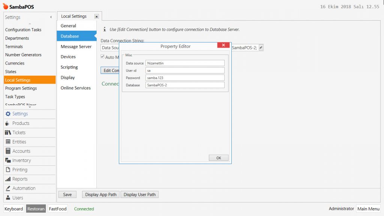Viewport: 384px width, 216px height.
Task: Select the FastFood department button
Action: coord(58,208)
